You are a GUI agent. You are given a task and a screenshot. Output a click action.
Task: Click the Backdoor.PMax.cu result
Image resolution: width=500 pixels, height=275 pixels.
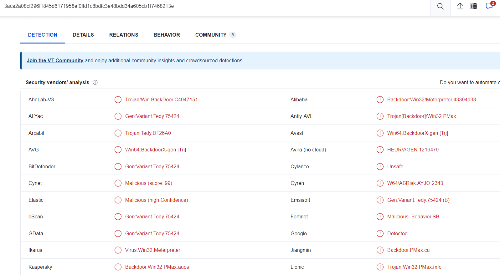click(409, 250)
